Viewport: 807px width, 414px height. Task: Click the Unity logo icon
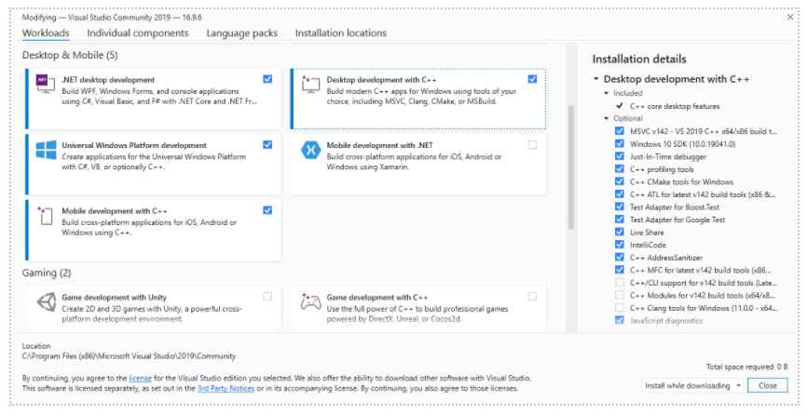tap(46, 301)
